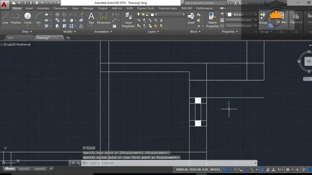The width and height of the screenshot is (312, 175).
Task: Click the Open file icon in Quick Access toolbar
Action: pos(19,3)
